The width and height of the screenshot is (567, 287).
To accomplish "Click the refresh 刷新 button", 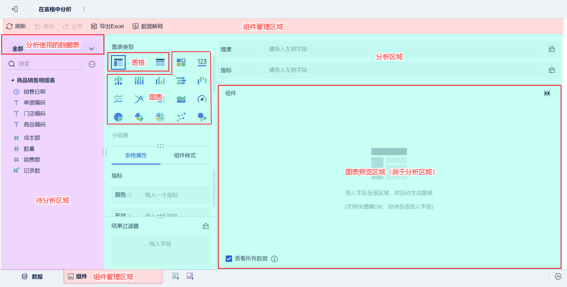I will (x=16, y=26).
